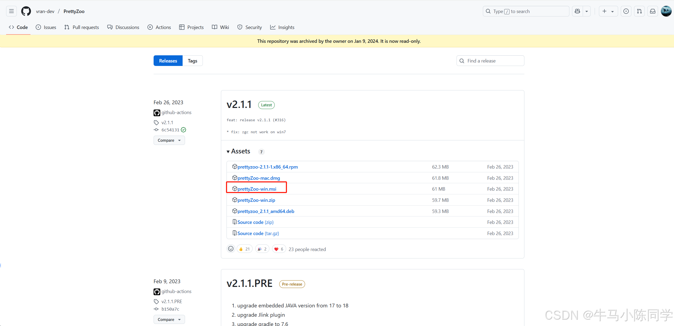This screenshot has width=674, height=326.
Task: Download Source code (zip)
Action: [256, 222]
